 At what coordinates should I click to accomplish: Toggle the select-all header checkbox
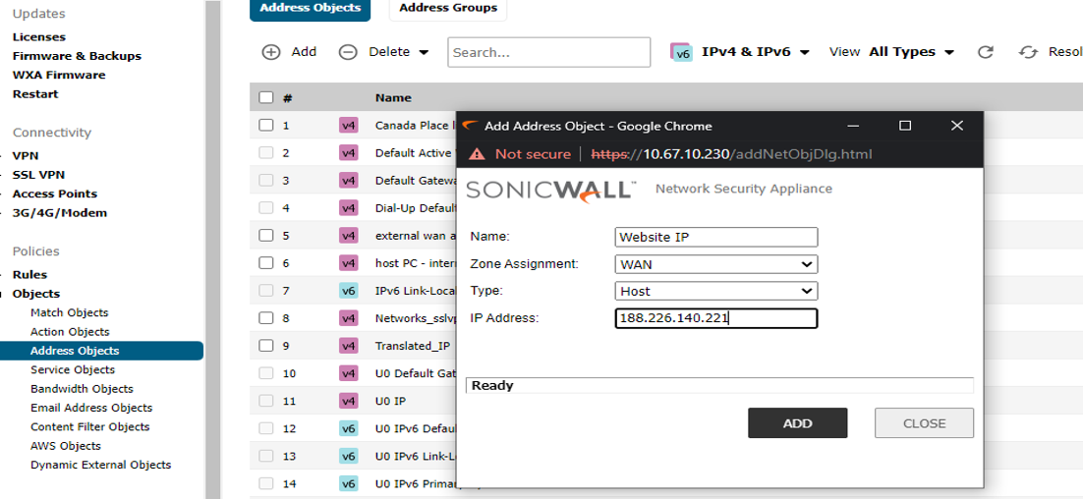coord(266,98)
